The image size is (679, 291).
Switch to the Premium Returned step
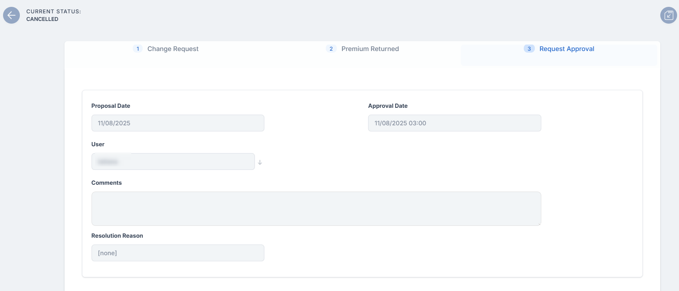coord(370,49)
